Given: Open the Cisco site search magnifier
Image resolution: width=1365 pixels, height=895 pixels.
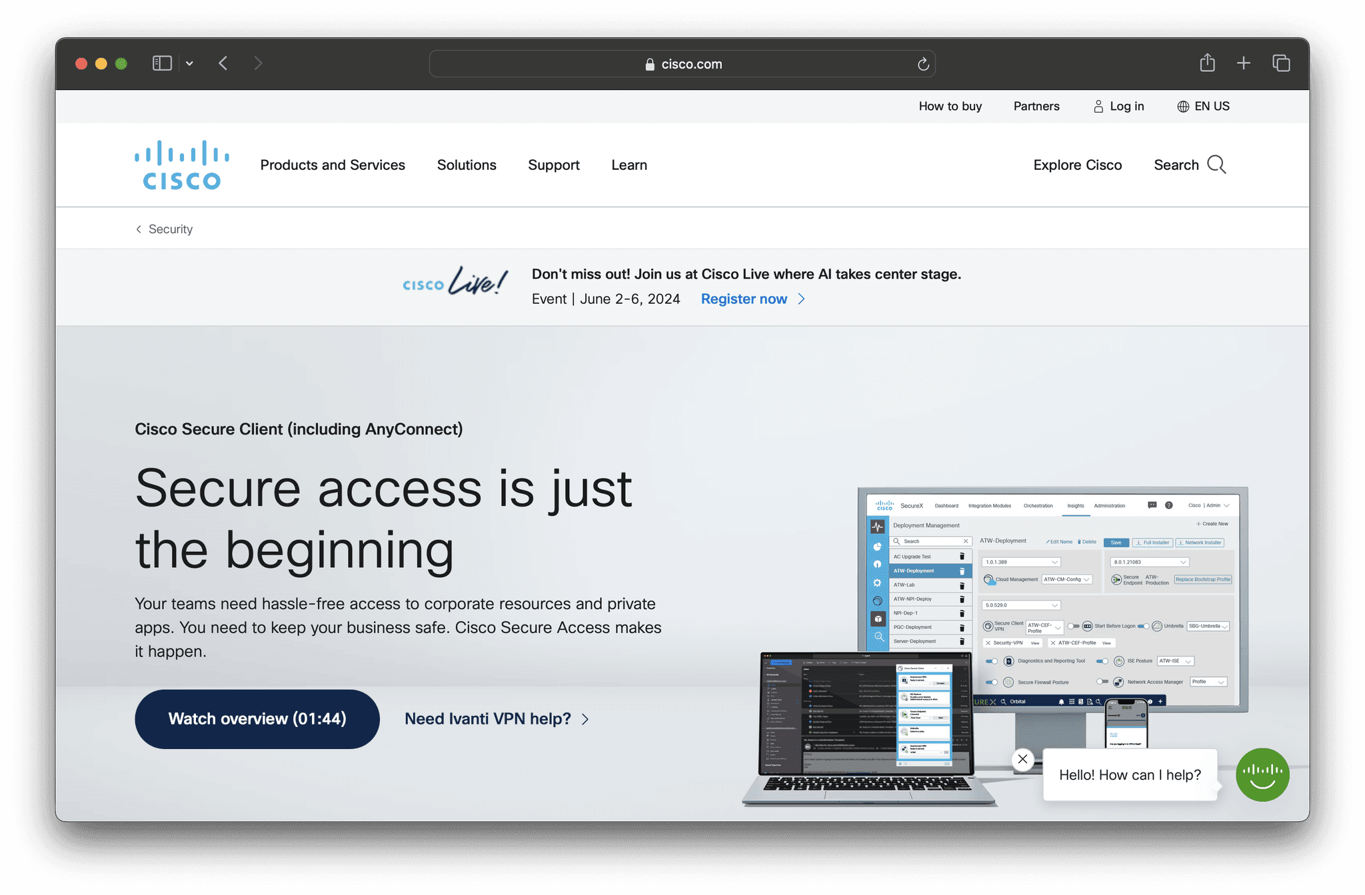Looking at the screenshot, I should (x=1216, y=165).
